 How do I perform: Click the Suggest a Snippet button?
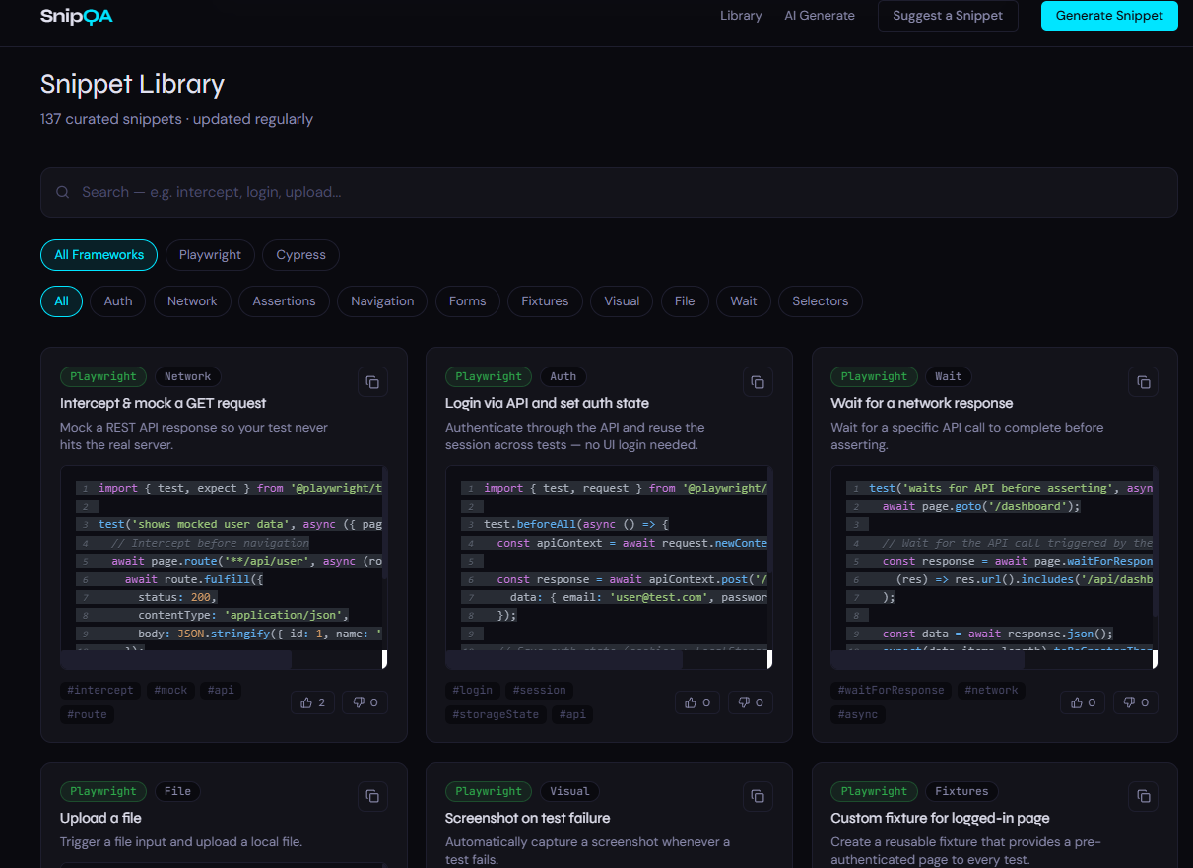948,16
